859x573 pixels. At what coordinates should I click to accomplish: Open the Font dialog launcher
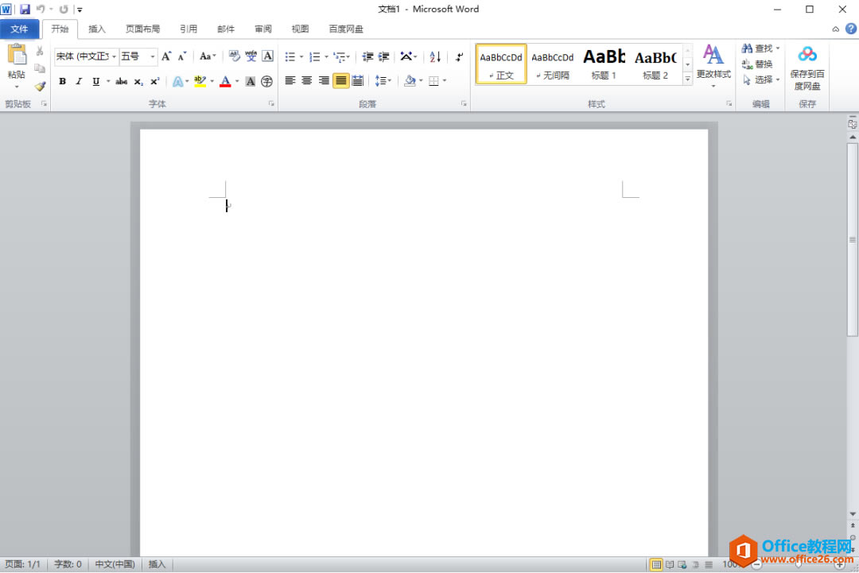point(271,103)
